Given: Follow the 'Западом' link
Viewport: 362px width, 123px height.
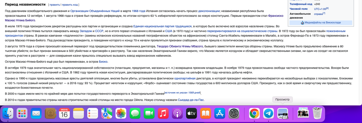Looking at the screenshot, I should (86, 31).
